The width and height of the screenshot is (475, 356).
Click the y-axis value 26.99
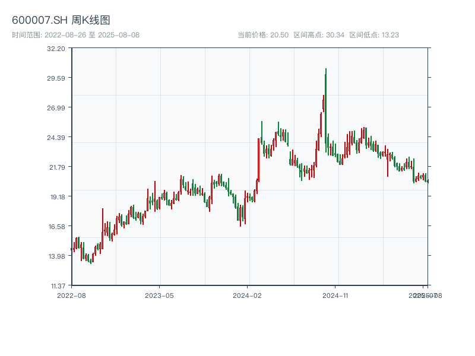(x=56, y=108)
